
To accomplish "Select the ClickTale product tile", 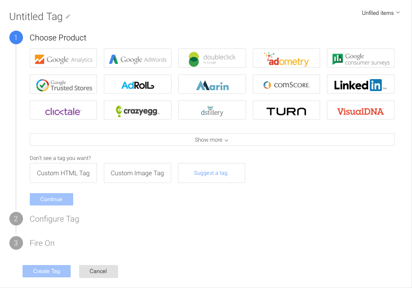I will coord(63,110).
